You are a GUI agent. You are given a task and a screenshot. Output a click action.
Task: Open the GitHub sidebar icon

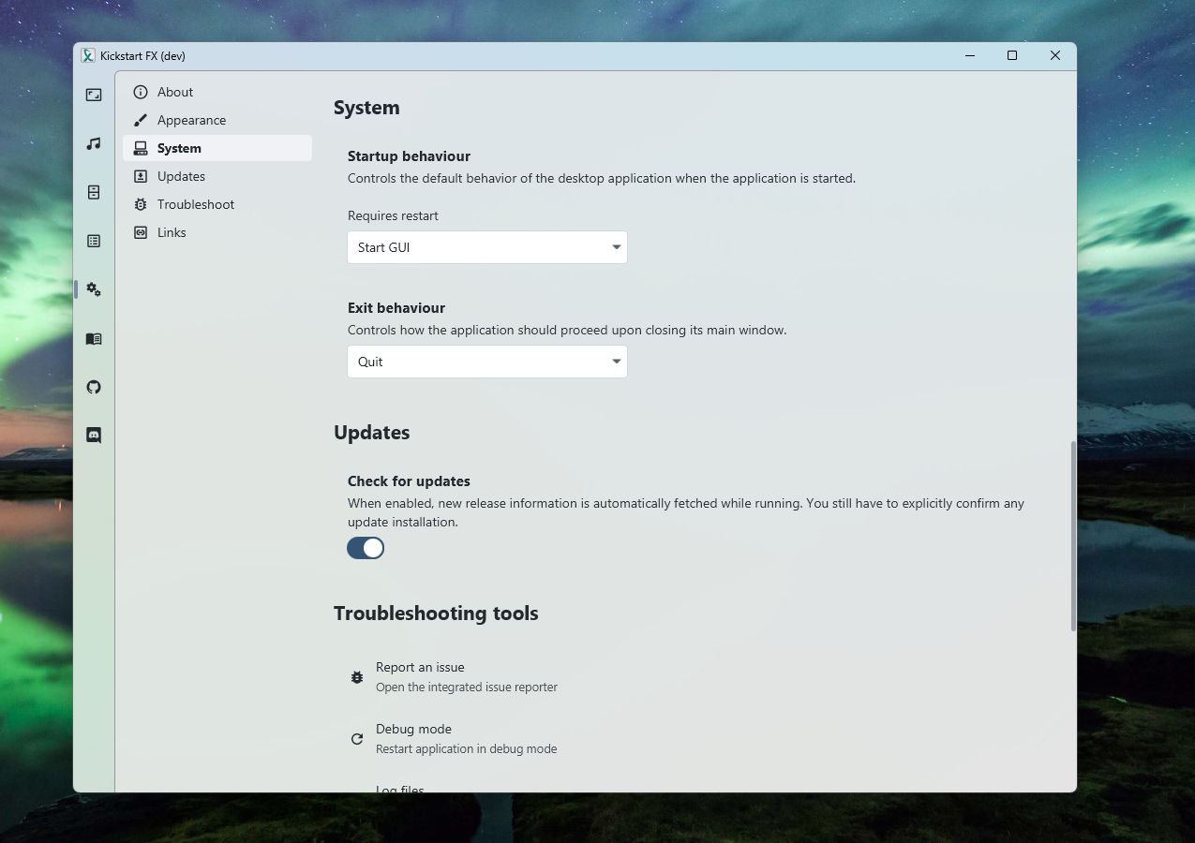[94, 387]
